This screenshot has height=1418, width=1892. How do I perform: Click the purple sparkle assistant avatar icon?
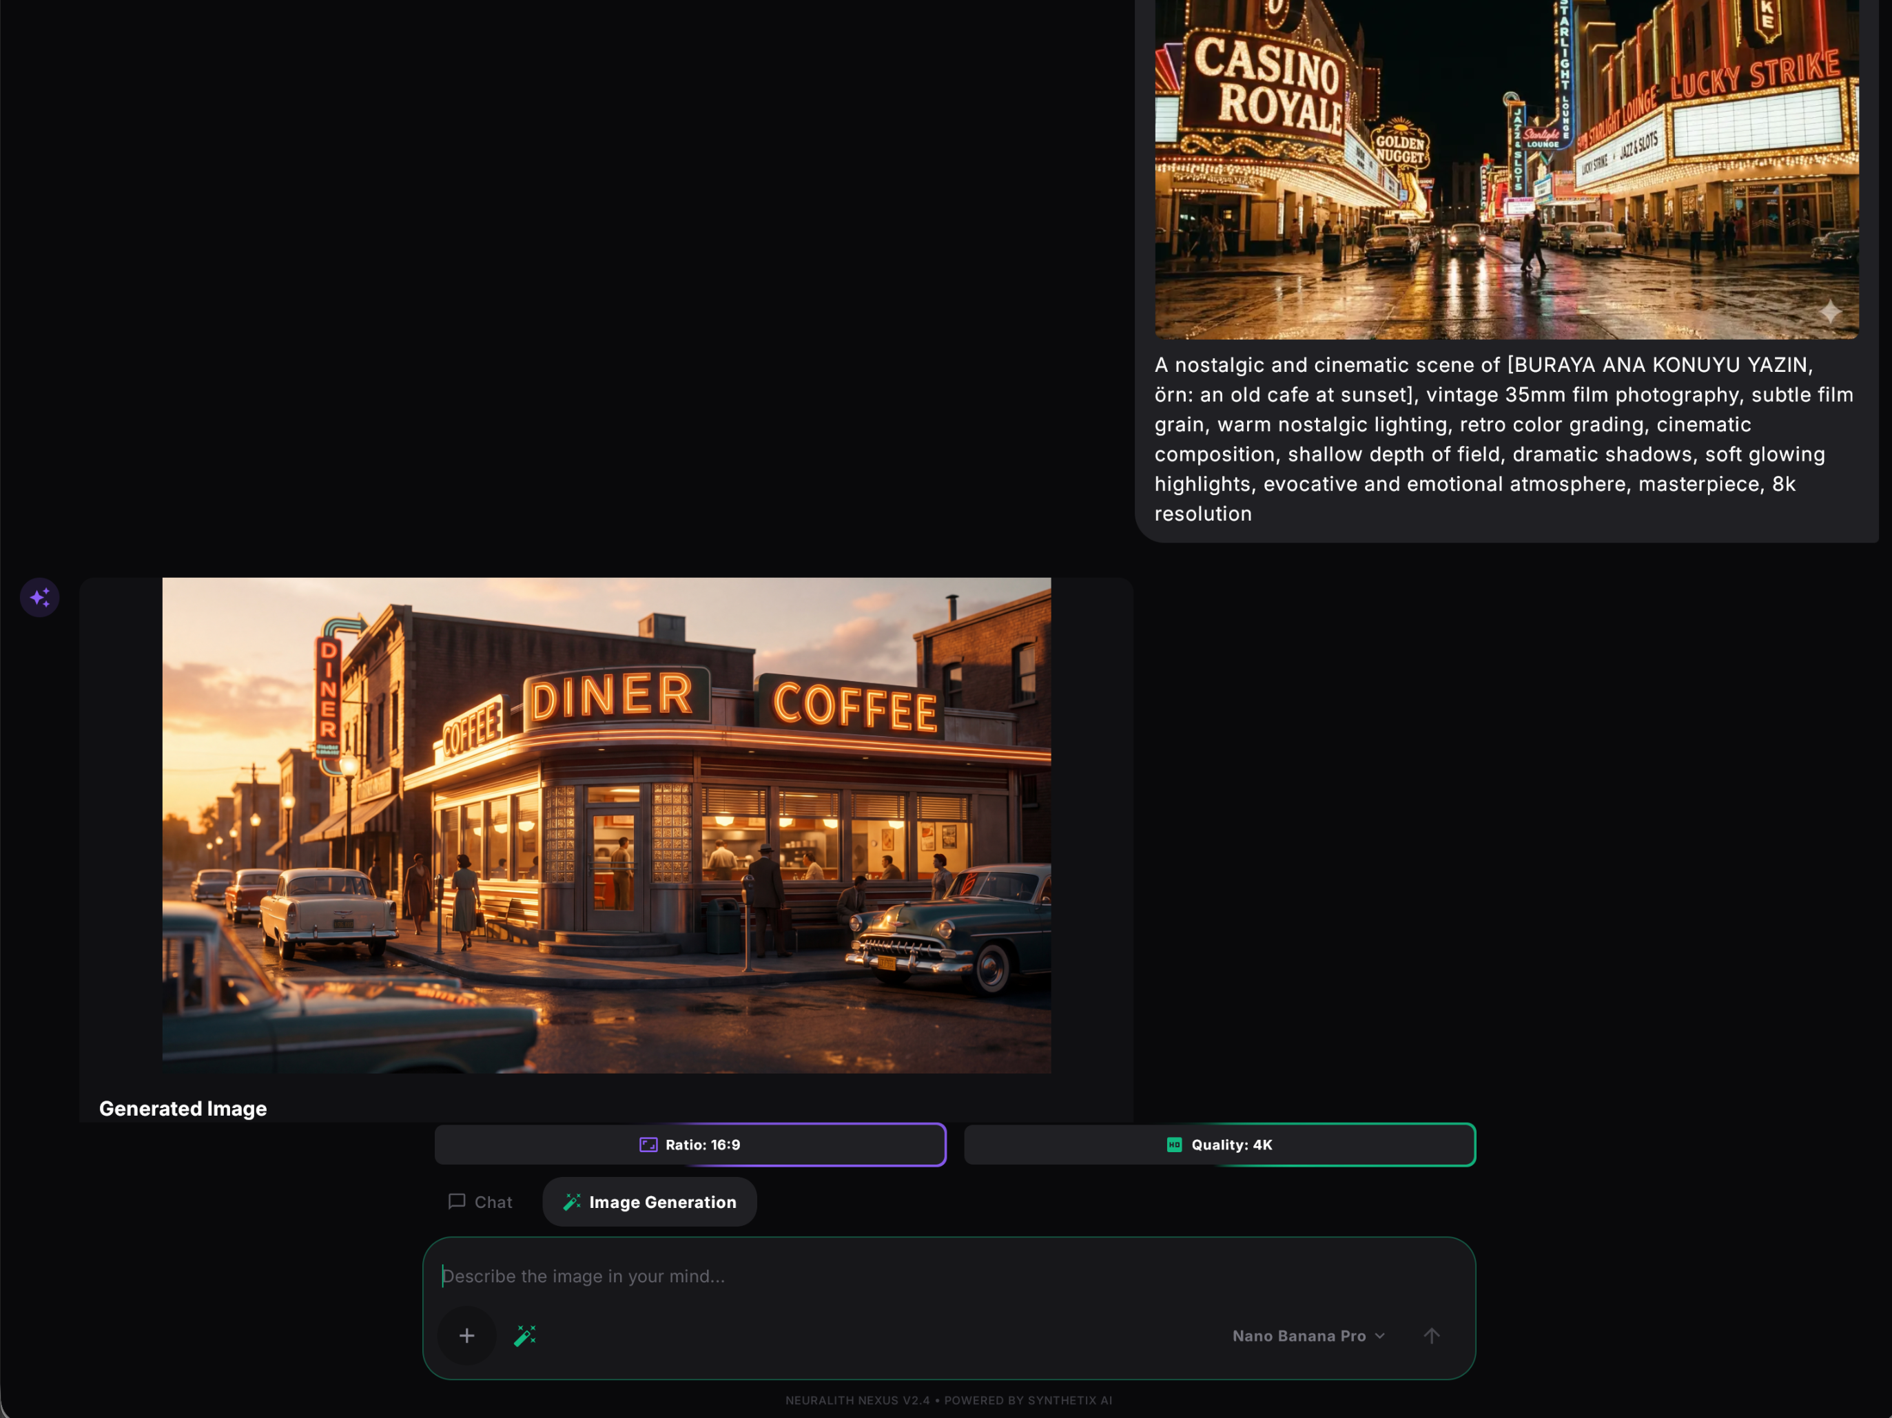(39, 596)
